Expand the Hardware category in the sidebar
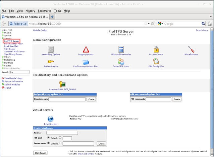 [3, 63]
